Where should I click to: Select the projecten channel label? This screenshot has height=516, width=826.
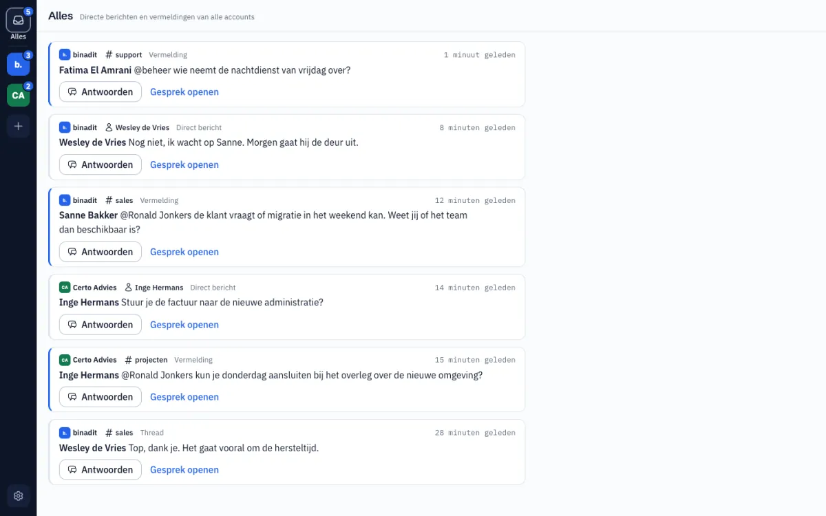pyautogui.click(x=151, y=360)
